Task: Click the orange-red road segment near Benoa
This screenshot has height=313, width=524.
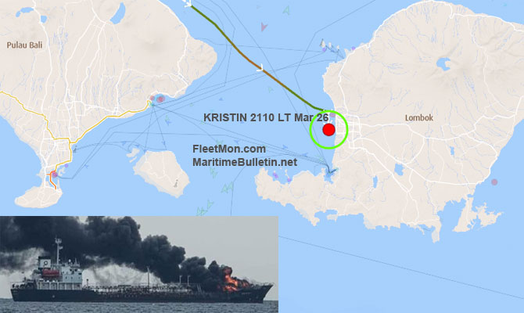Action: click(52, 180)
